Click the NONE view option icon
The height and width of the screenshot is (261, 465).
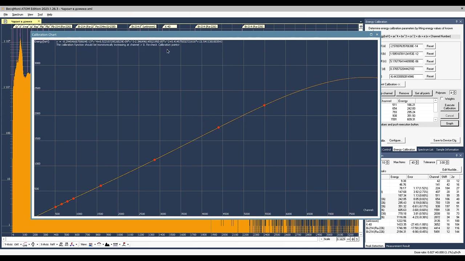pos(116,244)
